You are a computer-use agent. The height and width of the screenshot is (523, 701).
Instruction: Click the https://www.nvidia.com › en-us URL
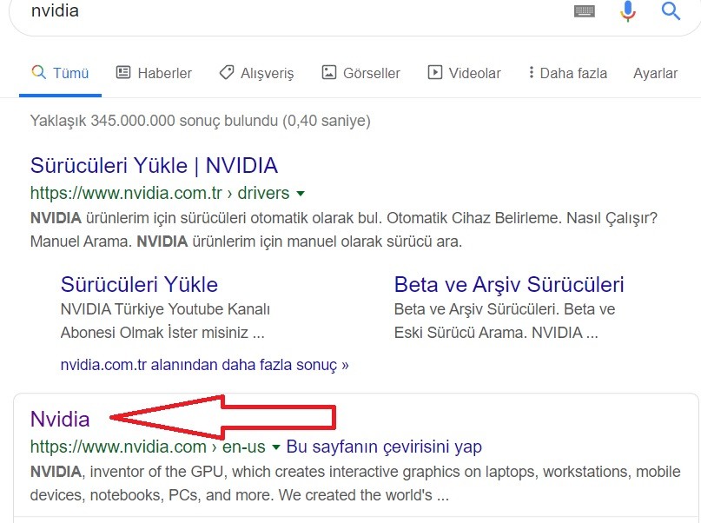148,447
